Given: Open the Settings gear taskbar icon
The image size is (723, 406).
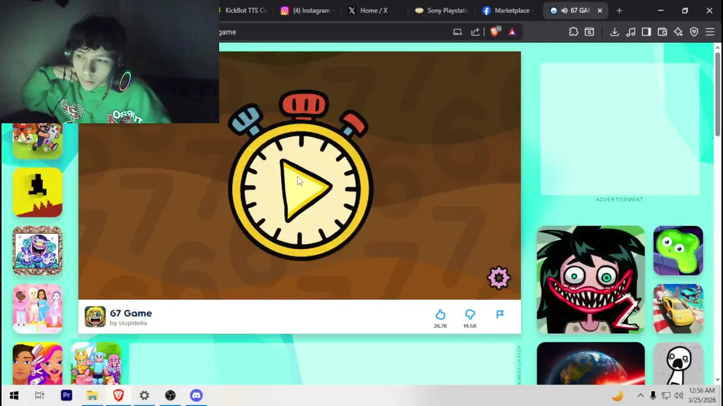Looking at the screenshot, I should (144, 396).
